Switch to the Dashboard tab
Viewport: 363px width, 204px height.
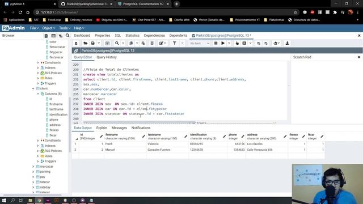(82, 35)
